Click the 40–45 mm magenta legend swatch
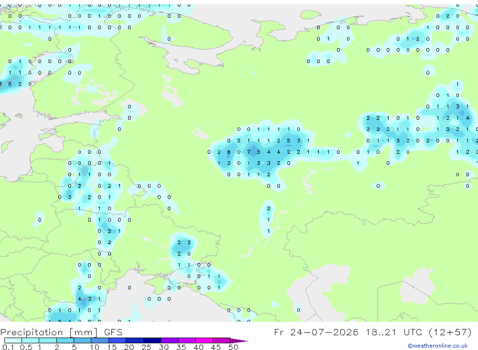The image size is (478, 350). point(204,340)
